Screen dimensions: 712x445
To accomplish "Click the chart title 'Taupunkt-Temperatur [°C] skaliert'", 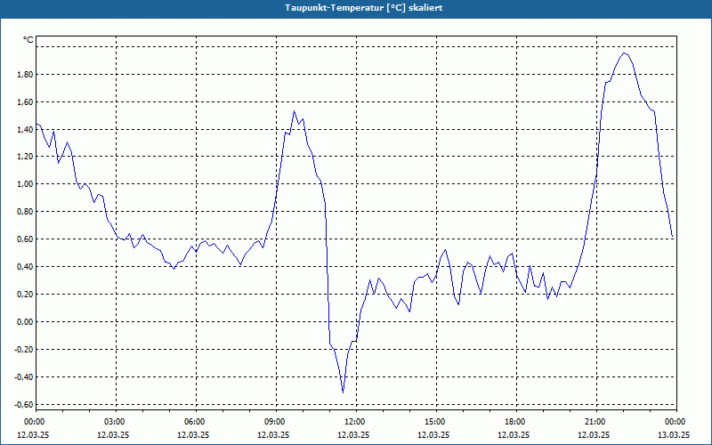I will (x=364, y=8).
